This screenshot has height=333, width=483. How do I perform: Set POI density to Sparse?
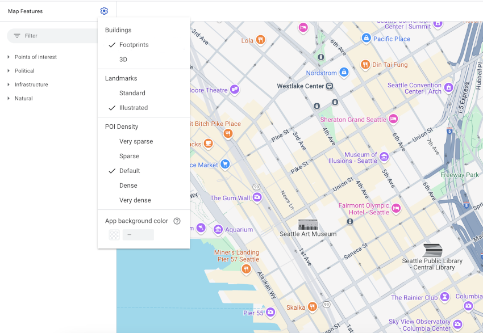[144, 156]
